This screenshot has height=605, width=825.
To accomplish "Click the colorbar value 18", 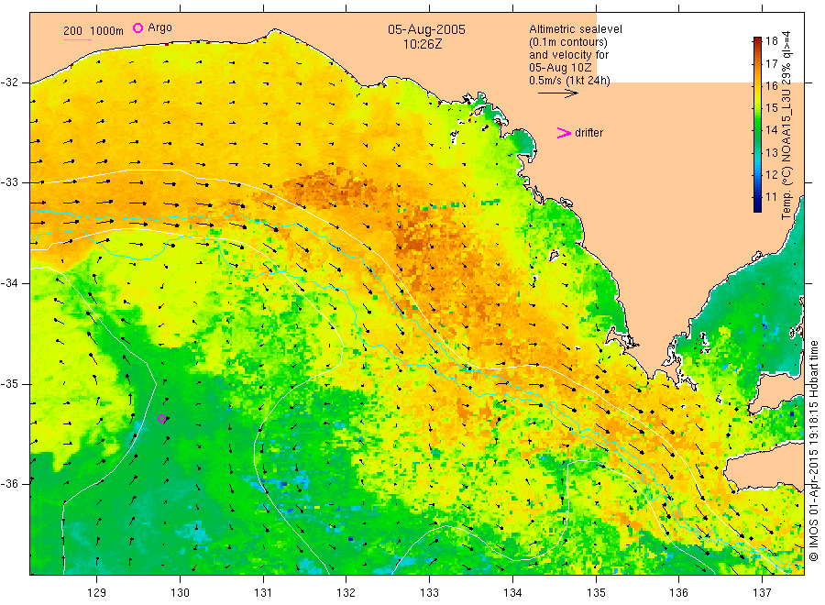I will pyautogui.click(x=772, y=41).
